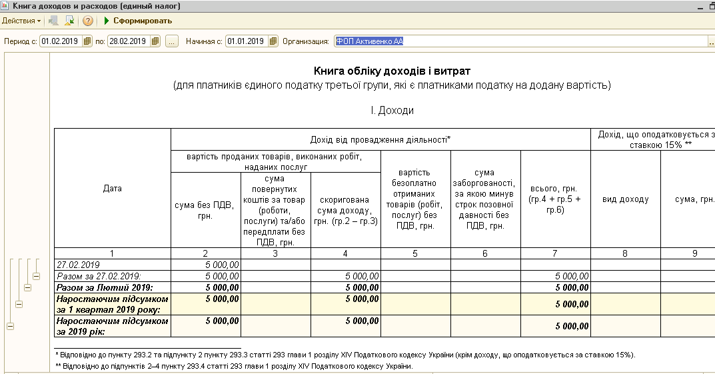The height and width of the screenshot is (374, 715).
Task: Click the single-asterisk footnote about пункту 293.2
Action: coord(345,355)
